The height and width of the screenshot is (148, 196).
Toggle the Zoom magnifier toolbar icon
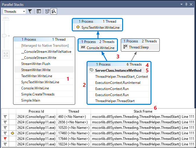(54, 11)
